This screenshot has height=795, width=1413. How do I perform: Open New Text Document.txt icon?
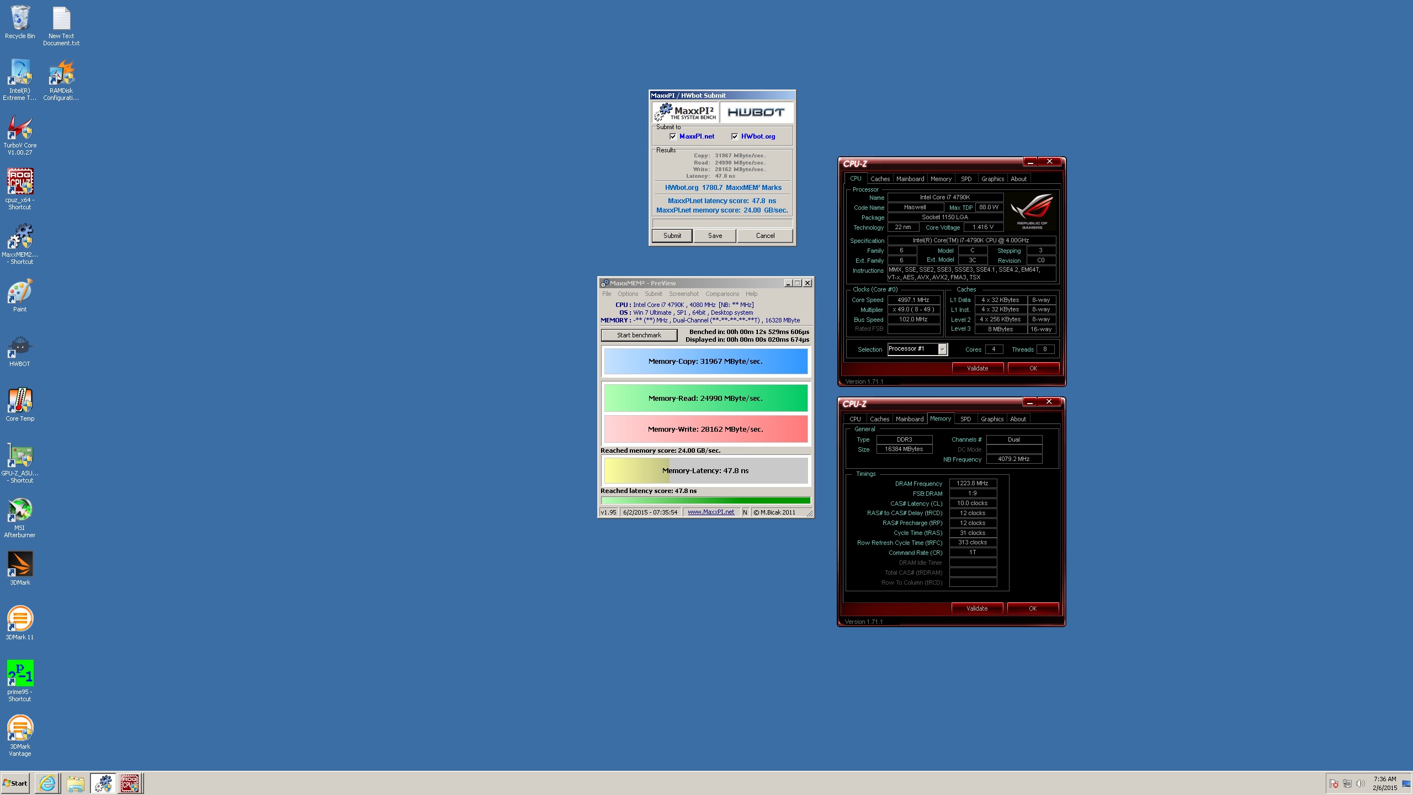[61, 25]
